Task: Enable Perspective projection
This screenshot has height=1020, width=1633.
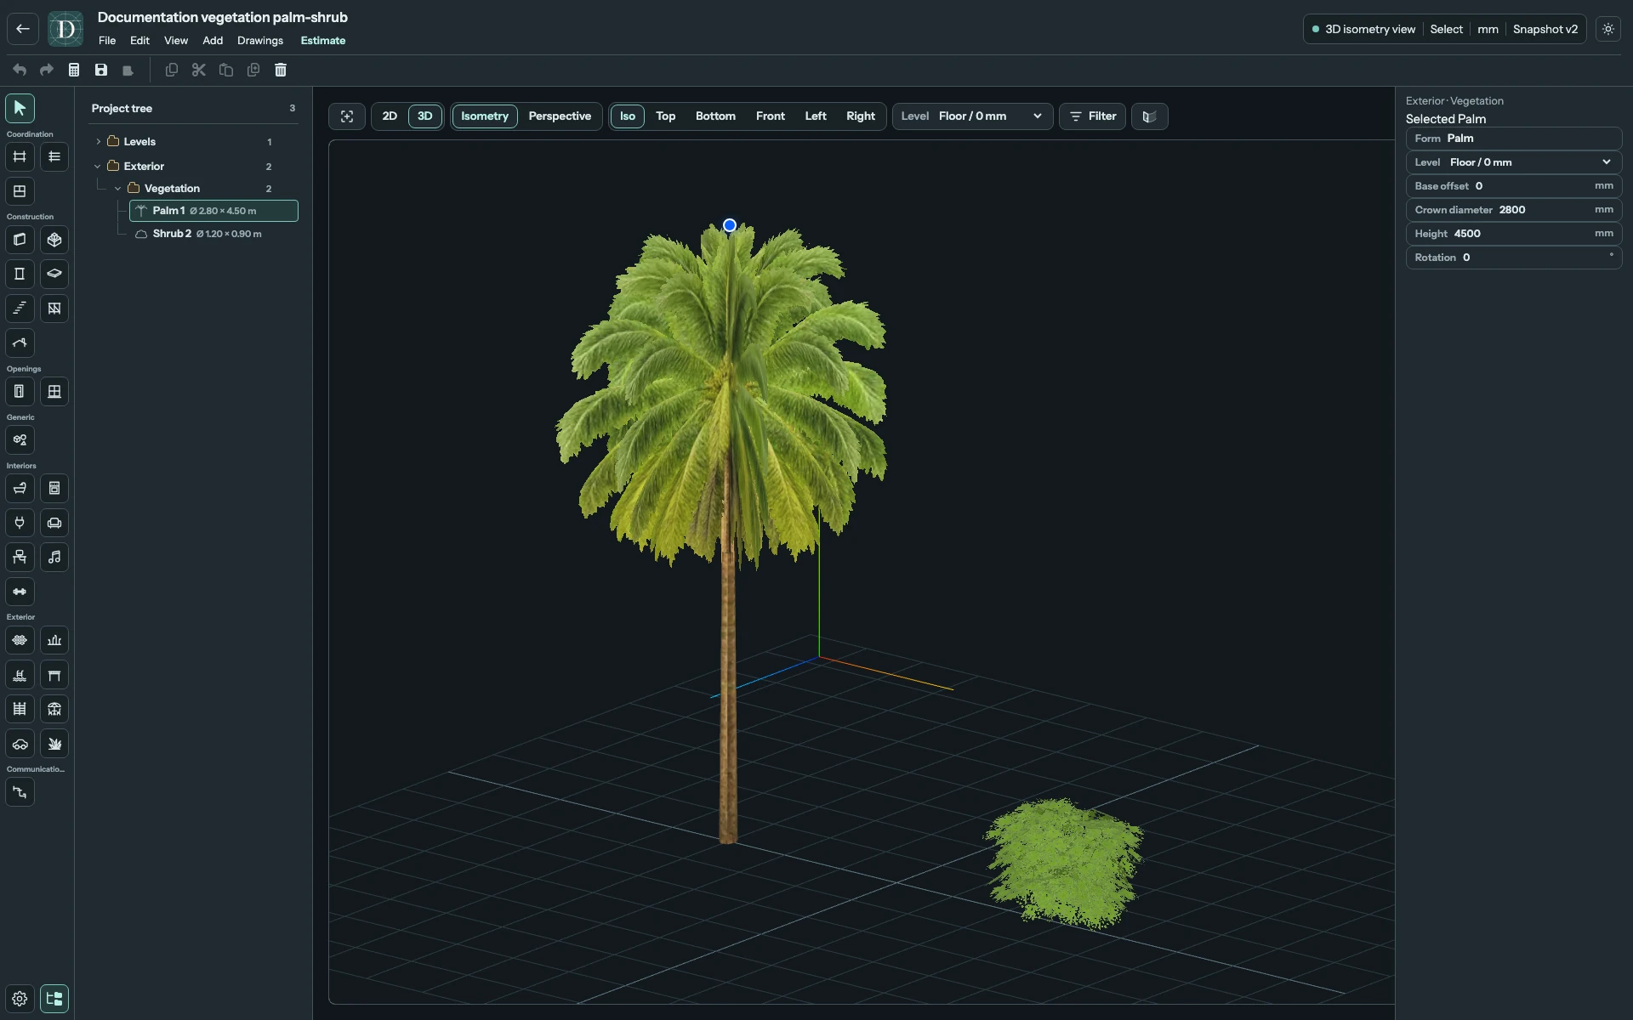Action: click(x=560, y=116)
